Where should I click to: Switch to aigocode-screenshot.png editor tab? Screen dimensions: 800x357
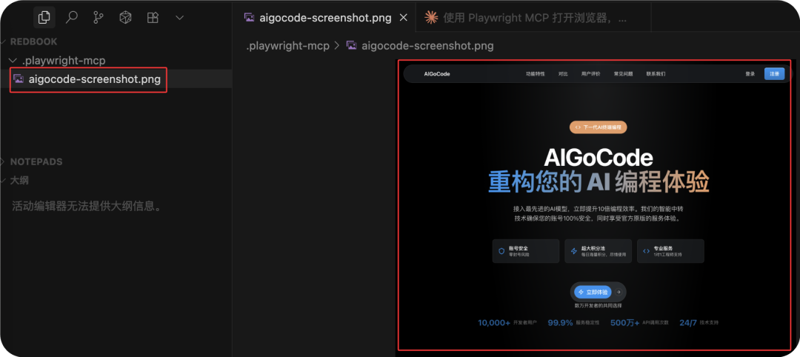[x=325, y=18]
